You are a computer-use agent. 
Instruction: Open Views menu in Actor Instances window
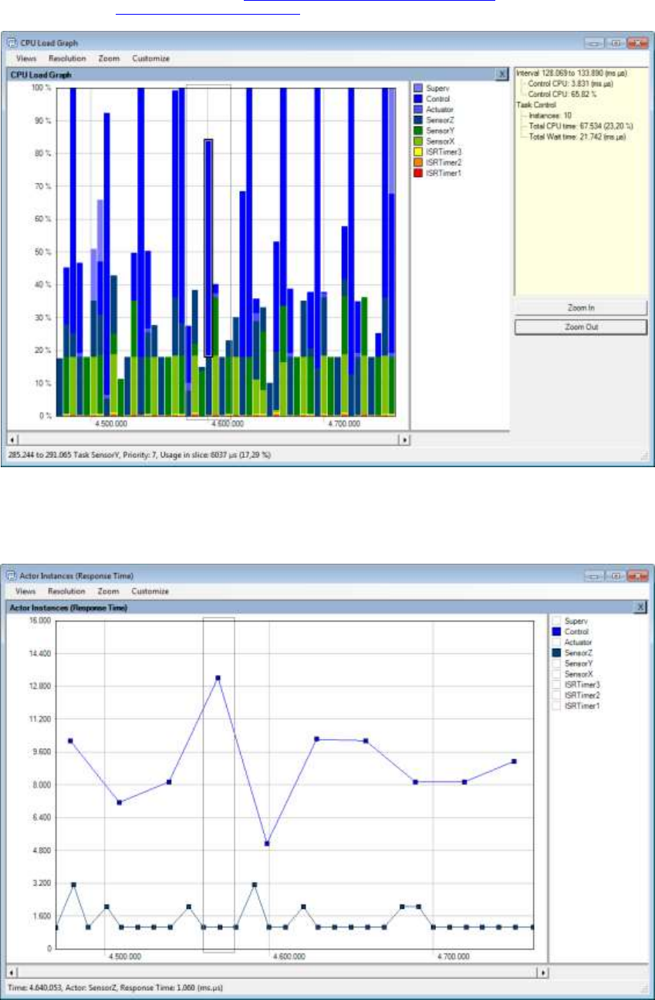pos(26,592)
